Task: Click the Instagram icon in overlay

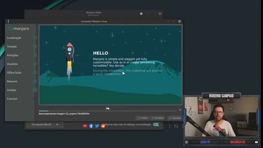Action: (186, 142)
